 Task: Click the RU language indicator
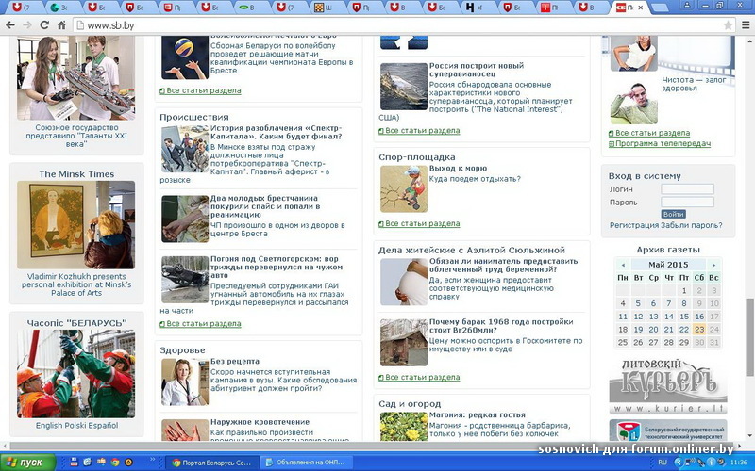(663, 463)
